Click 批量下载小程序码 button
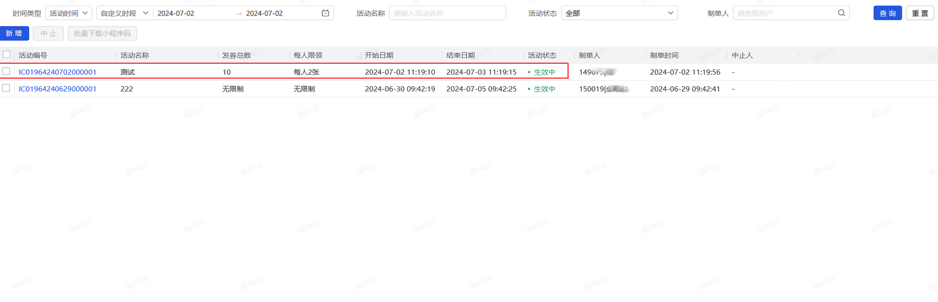This screenshot has width=938, height=302. [x=102, y=33]
